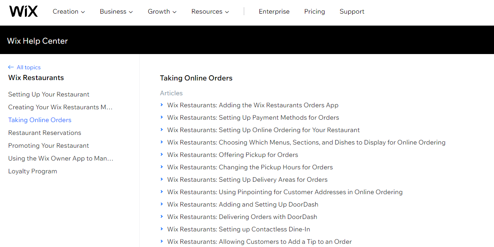Expand the Creation dropdown menu
Screen dimensions: 494x247
point(69,12)
